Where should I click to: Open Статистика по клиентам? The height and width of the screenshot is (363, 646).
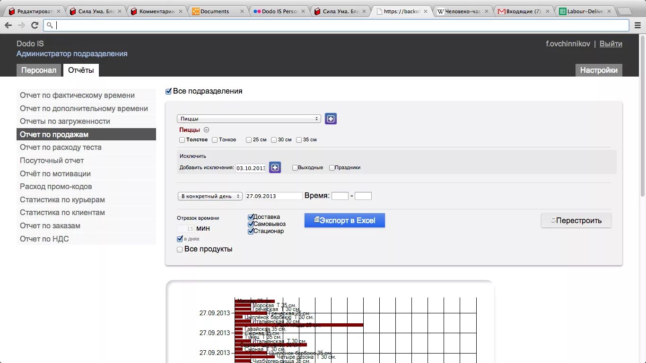[x=86, y=213]
